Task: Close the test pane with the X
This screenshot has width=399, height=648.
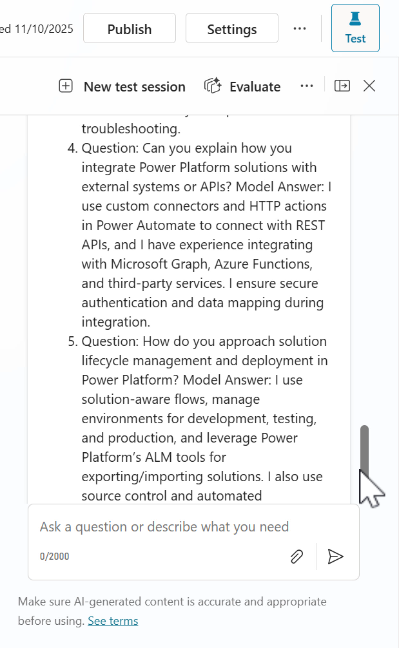Action: (x=369, y=85)
